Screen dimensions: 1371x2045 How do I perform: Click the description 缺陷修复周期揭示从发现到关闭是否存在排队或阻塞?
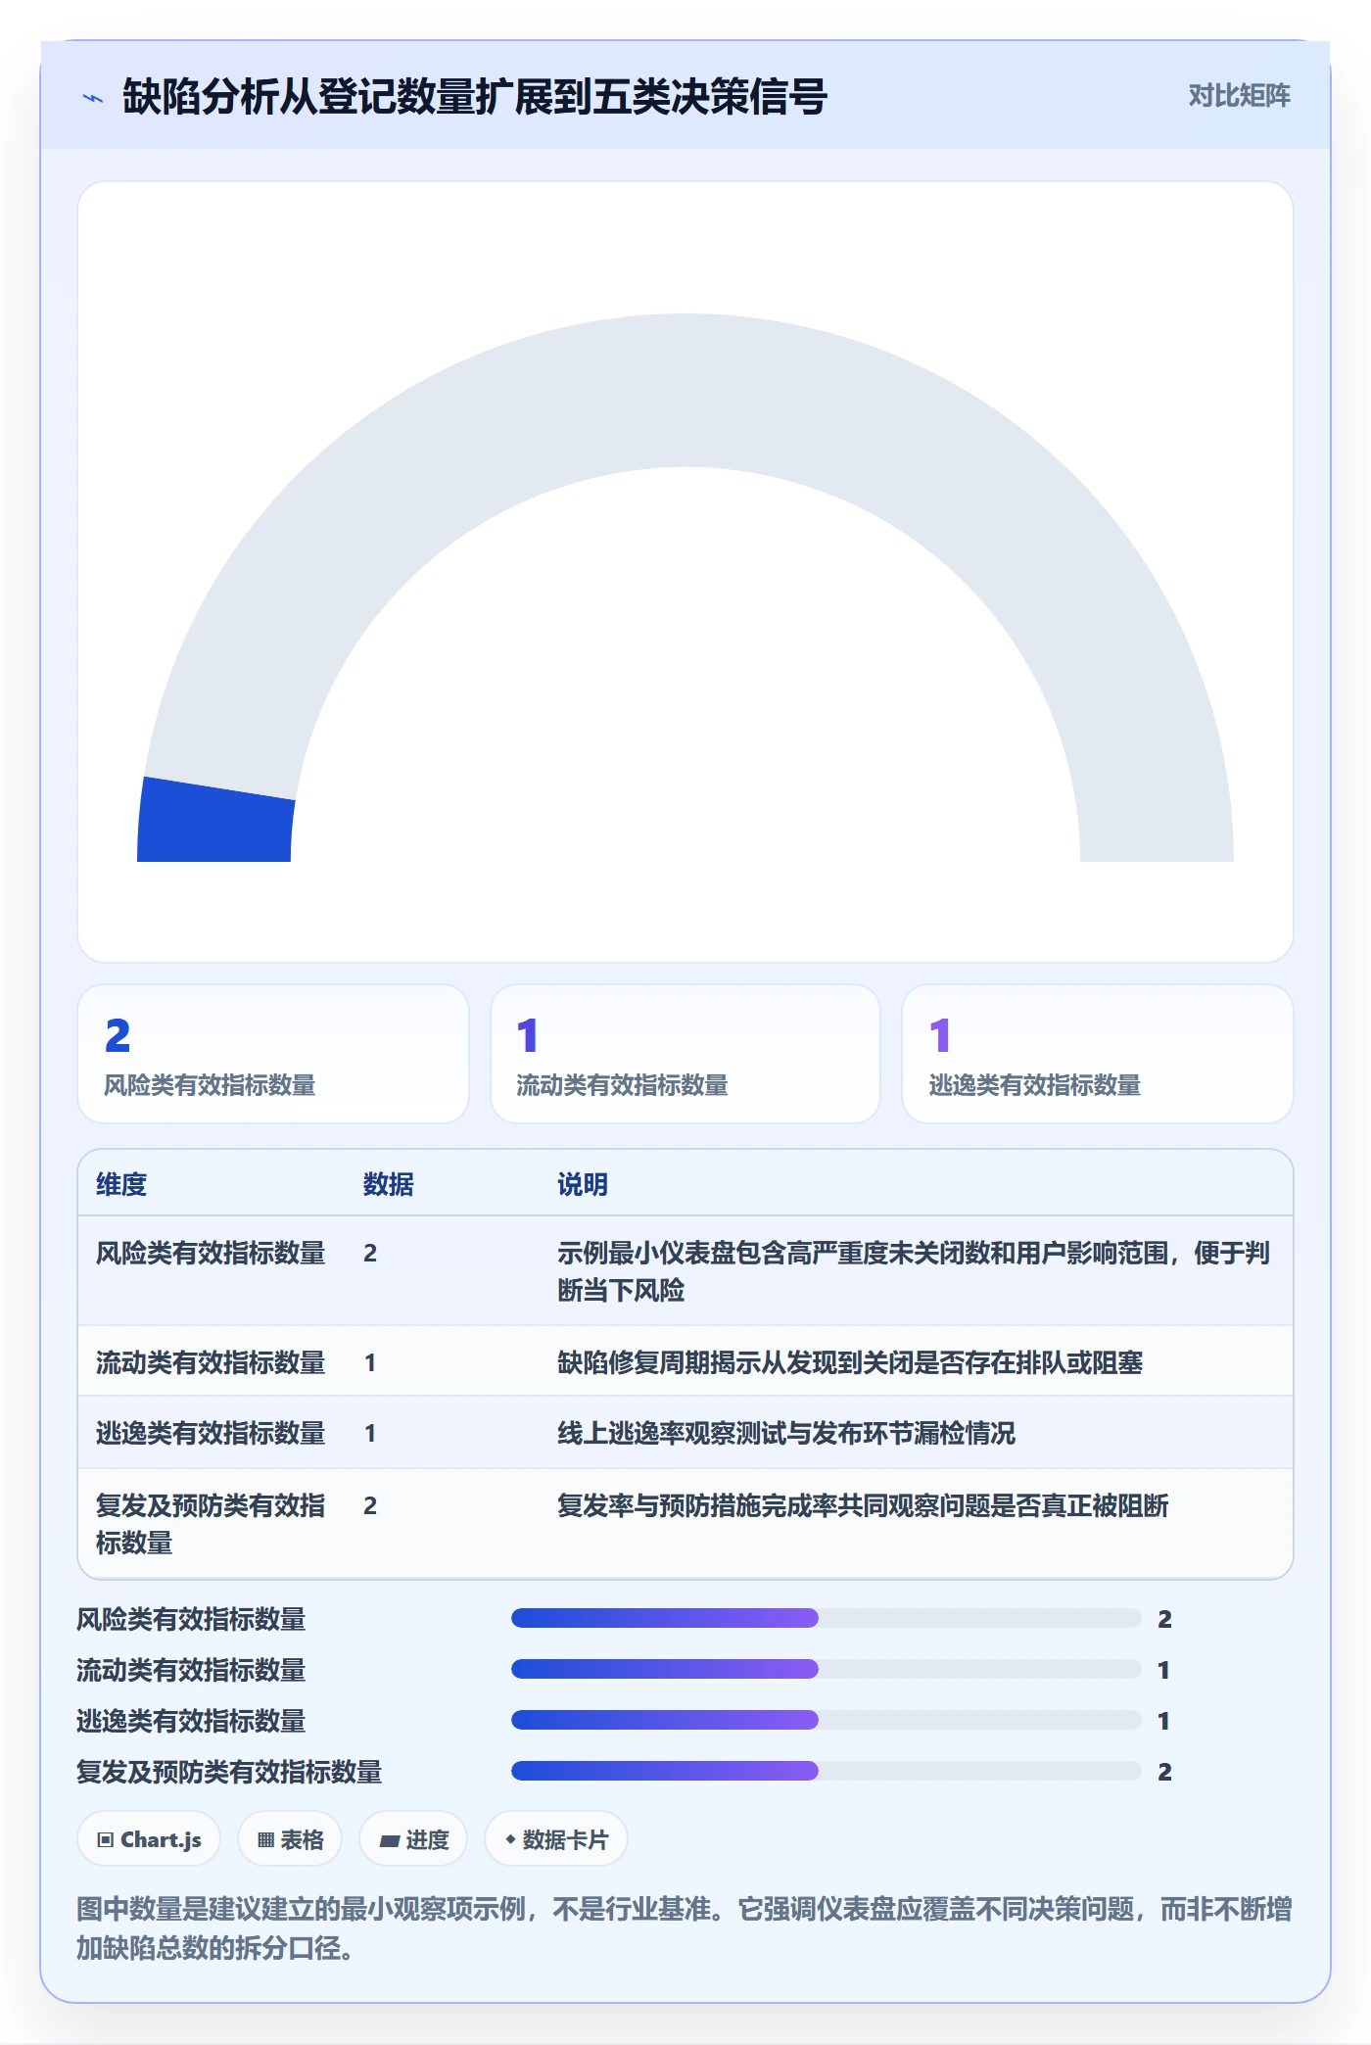pyautogui.click(x=850, y=1362)
